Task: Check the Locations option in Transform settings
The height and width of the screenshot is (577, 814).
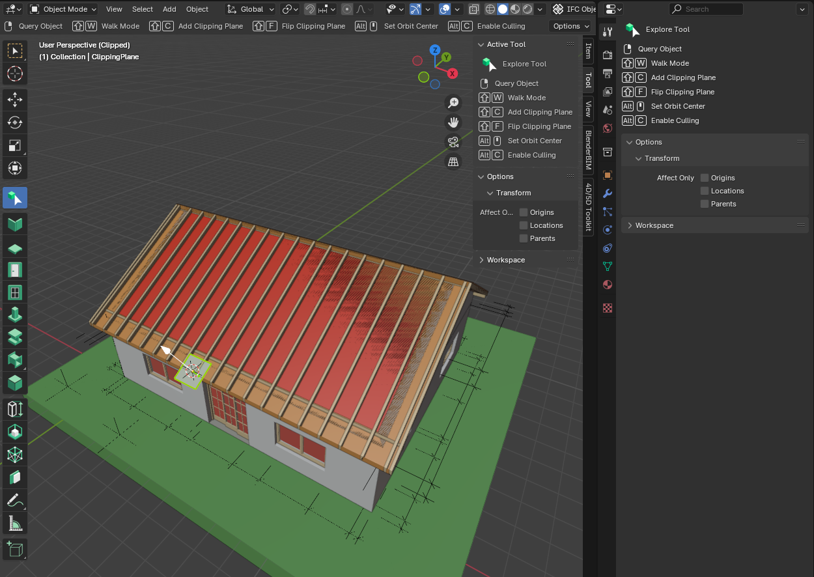Action: (x=704, y=190)
